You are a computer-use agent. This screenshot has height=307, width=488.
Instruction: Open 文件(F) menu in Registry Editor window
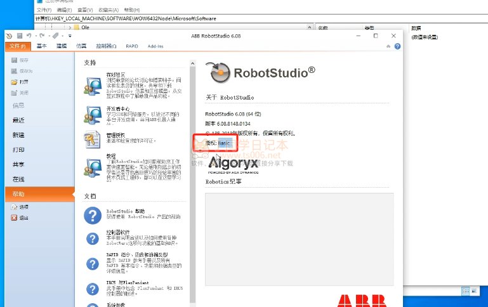tap(44, 10)
